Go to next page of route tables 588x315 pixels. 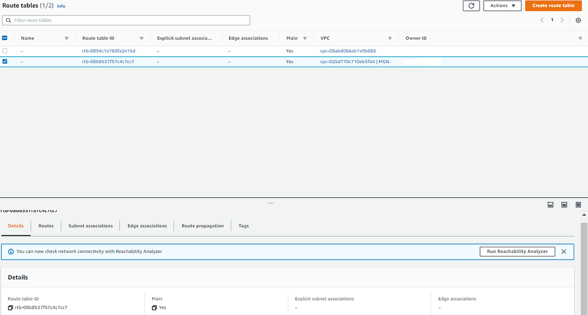click(x=562, y=20)
